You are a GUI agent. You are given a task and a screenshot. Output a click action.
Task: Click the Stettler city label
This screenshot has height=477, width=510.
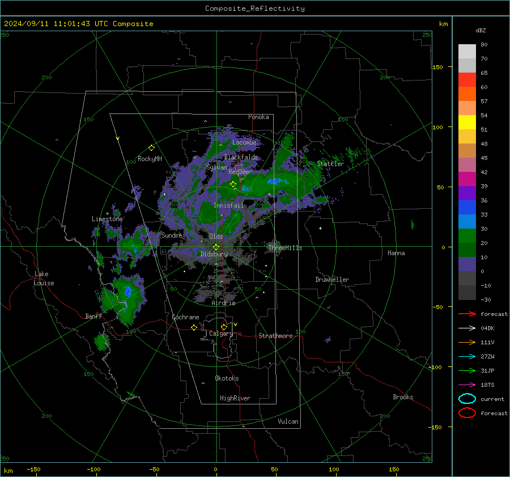click(x=330, y=164)
